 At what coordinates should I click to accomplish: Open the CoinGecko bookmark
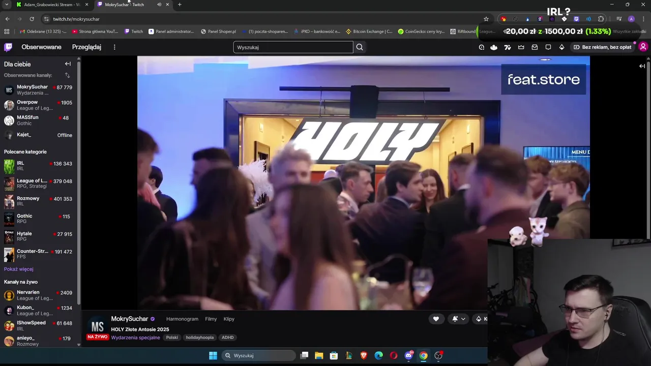(422, 32)
